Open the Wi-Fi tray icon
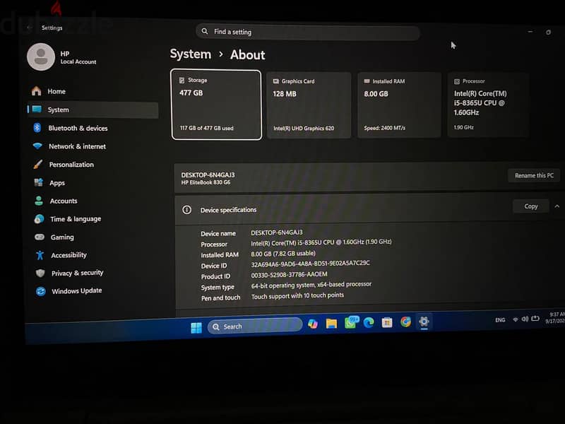The image size is (565, 424). click(x=516, y=319)
